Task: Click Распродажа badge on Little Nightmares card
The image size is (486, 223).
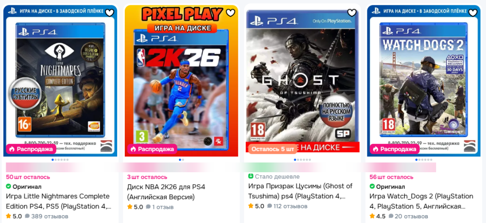Action: click(x=31, y=149)
